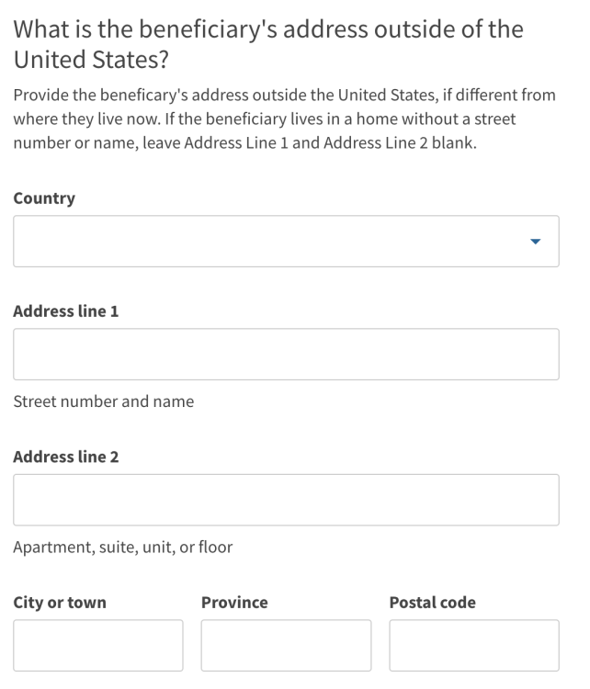This screenshot has height=689, width=590.
Task: Open the Country select box
Action: [286, 242]
